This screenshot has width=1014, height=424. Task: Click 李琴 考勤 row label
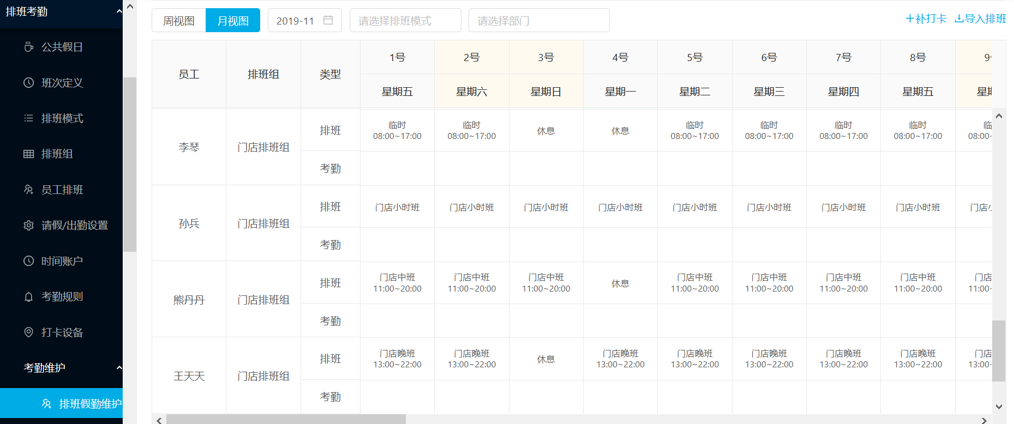pos(331,168)
